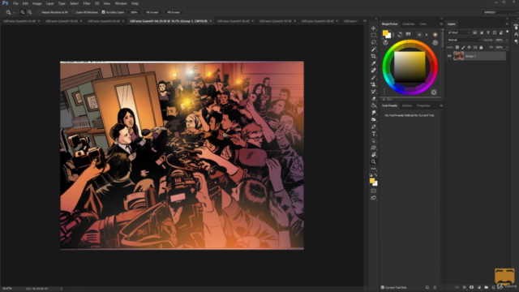The width and height of the screenshot is (519, 292).
Task: Select the Crop tool
Action: [373, 56]
